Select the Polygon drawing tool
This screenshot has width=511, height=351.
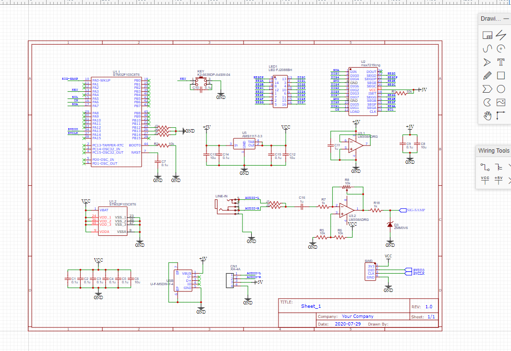[x=487, y=89]
